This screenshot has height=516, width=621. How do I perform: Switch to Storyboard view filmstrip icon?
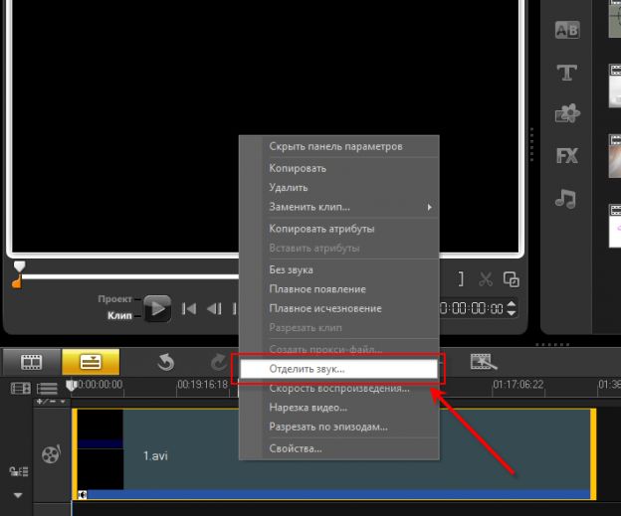(x=31, y=362)
